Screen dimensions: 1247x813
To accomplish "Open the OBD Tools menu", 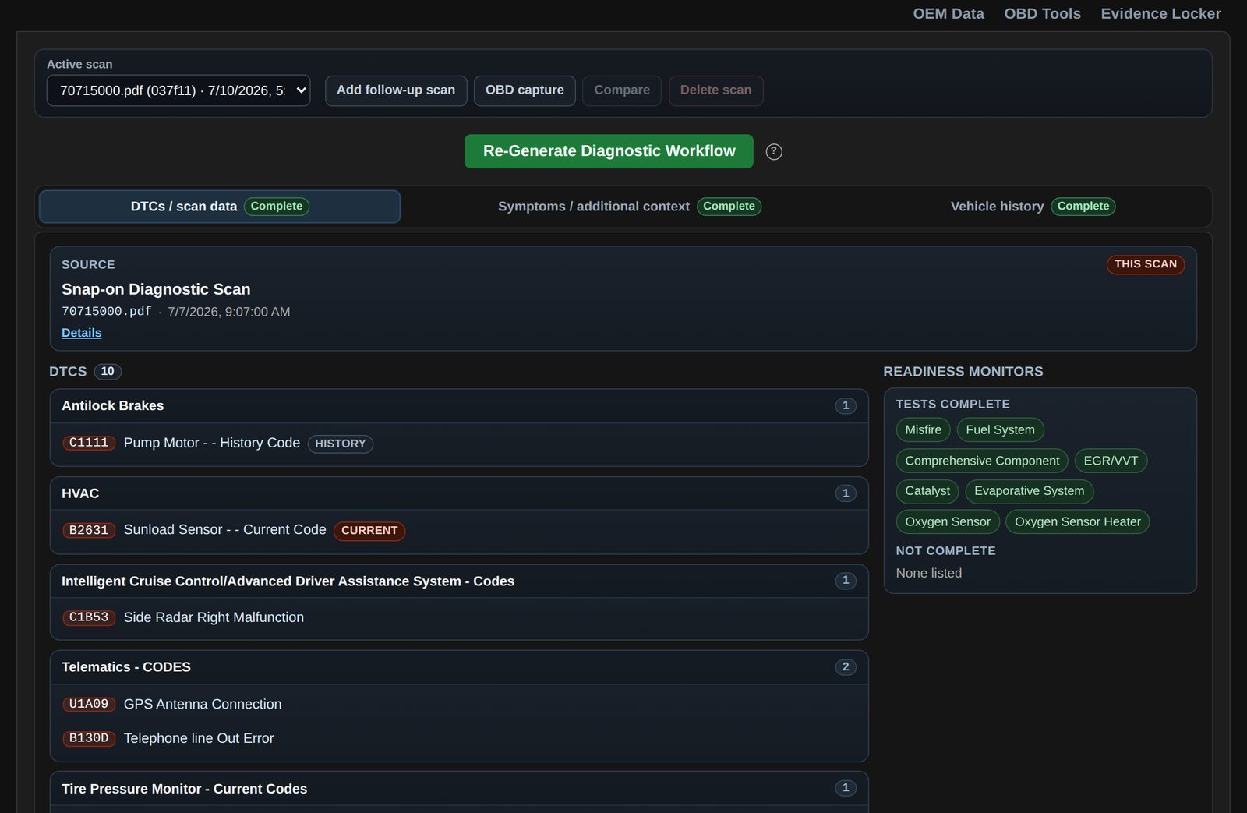I will coord(1042,14).
